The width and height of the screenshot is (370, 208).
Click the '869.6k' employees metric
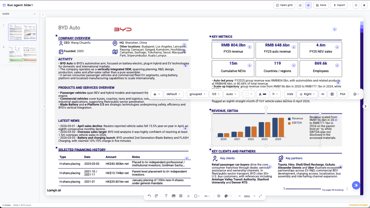[321, 63]
